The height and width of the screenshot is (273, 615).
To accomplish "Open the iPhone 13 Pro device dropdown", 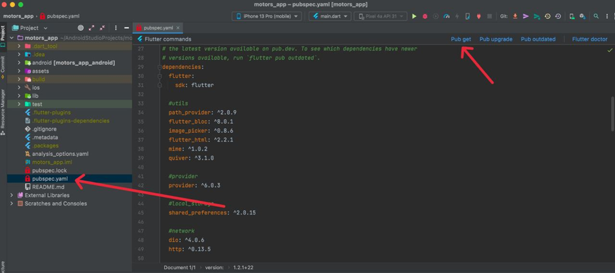I will [267, 16].
